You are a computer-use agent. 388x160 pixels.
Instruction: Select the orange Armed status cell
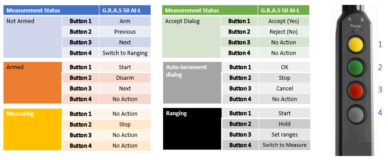[x=32, y=83]
